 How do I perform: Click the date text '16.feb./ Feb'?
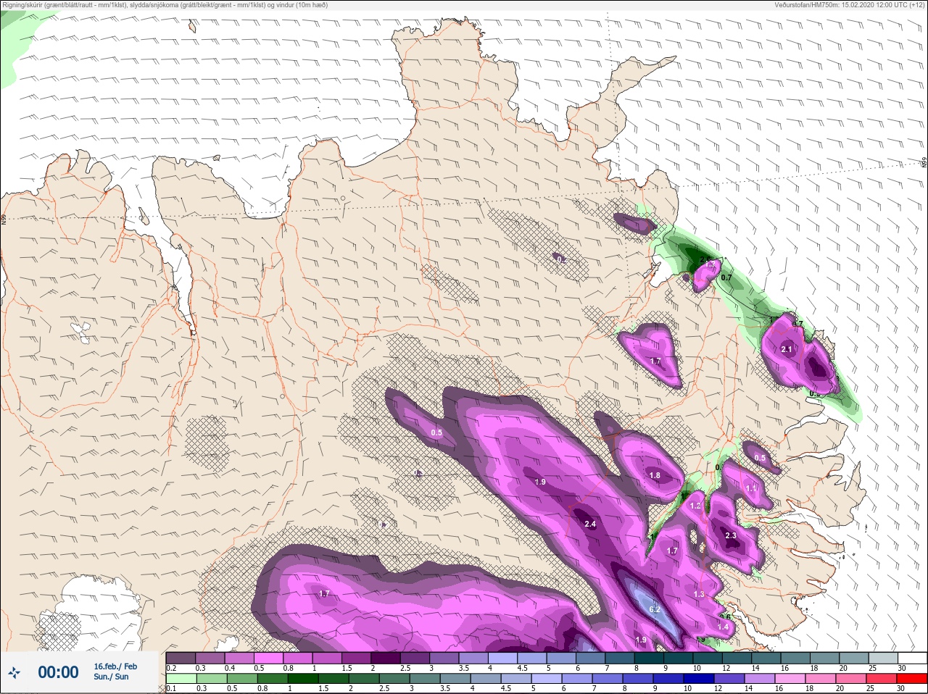tap(115, 666)
